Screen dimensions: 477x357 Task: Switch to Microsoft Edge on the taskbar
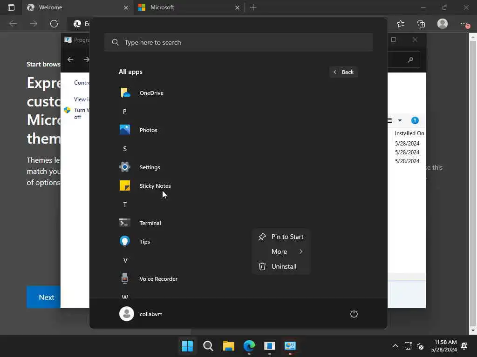tap(249, 346)
